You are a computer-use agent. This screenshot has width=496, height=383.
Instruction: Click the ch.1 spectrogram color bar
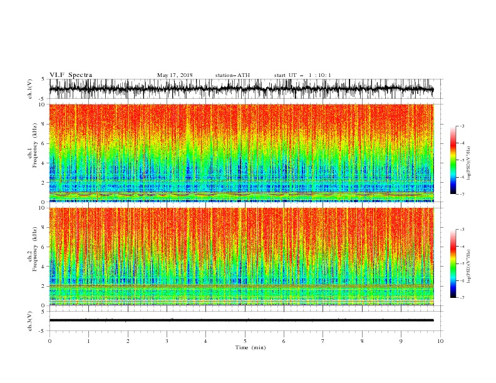coord(453,160)
